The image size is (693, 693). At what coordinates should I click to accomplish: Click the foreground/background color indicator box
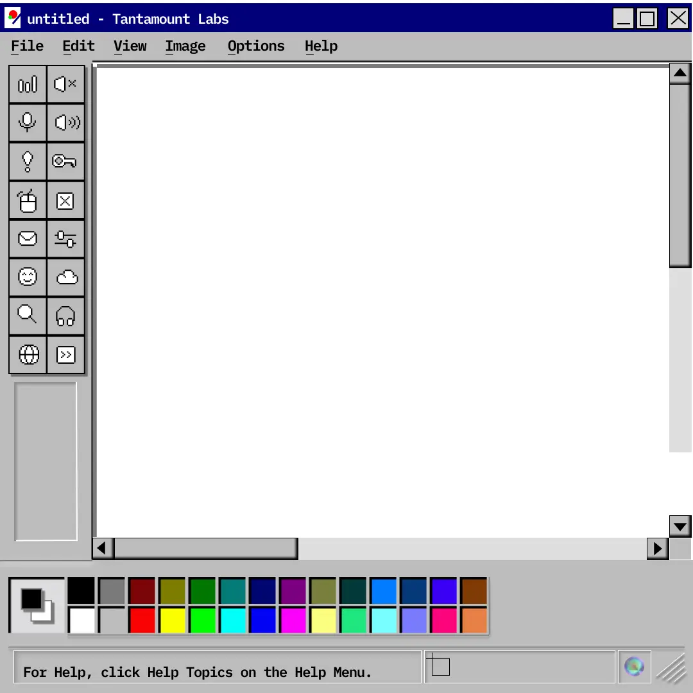tap(37, 605)
